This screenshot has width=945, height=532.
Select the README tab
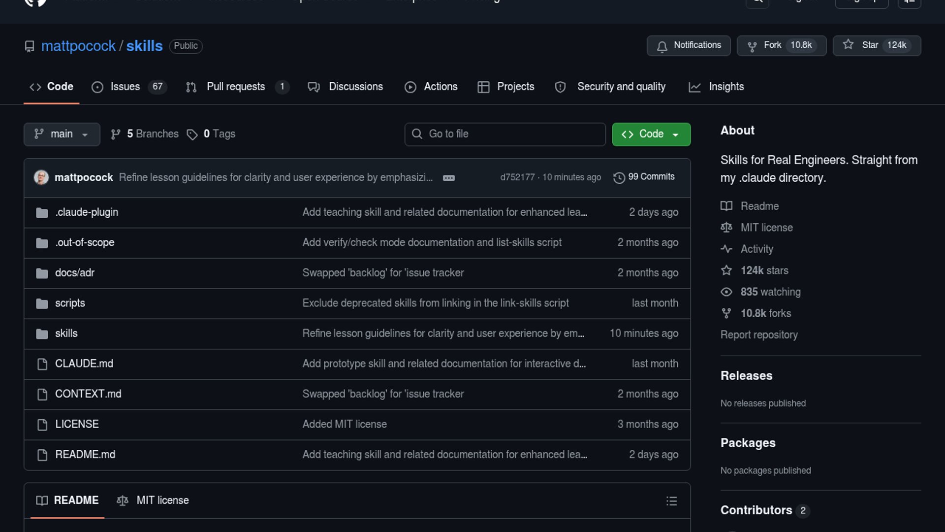click(x=67, y=500)
